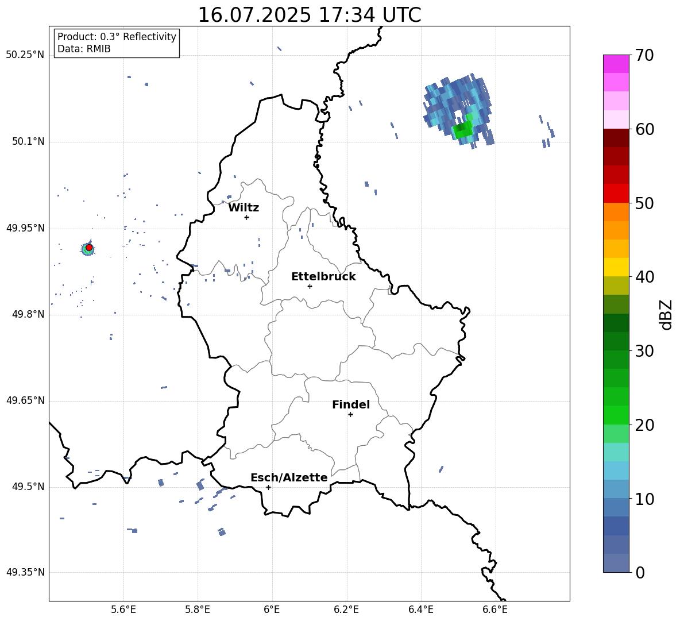
Task: Click the 'Data: RMIB' text
Action: (x=84, y=49)
